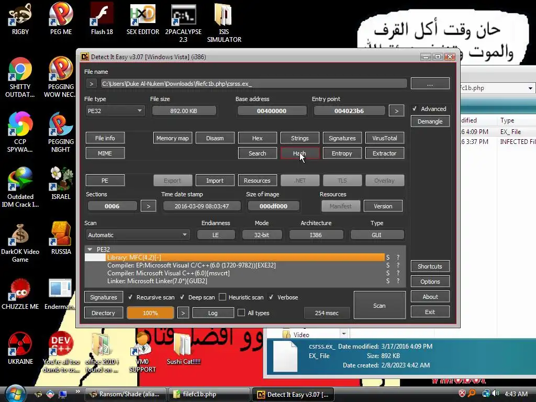Enable the Heuristic scan checkbox
Image resolution: width=536 pixels, height=402 pixels.
tap(222, 297)
